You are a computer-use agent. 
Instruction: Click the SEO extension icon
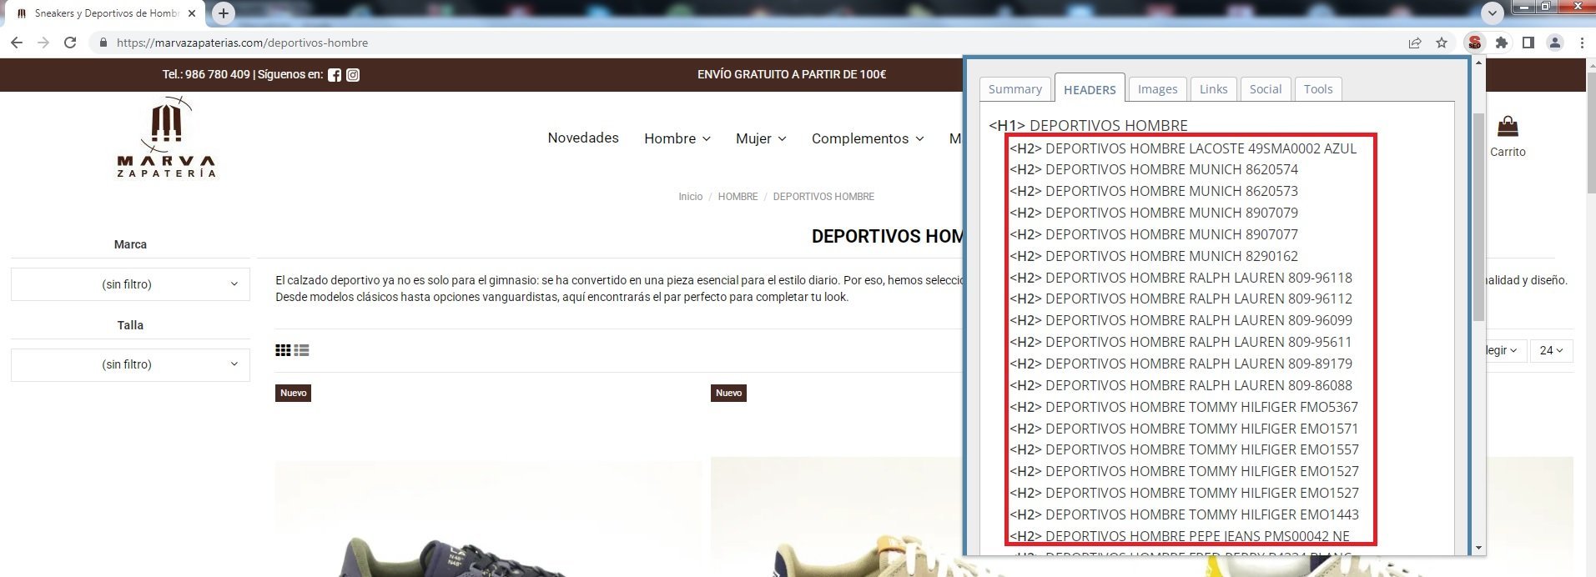point(1475,43)
